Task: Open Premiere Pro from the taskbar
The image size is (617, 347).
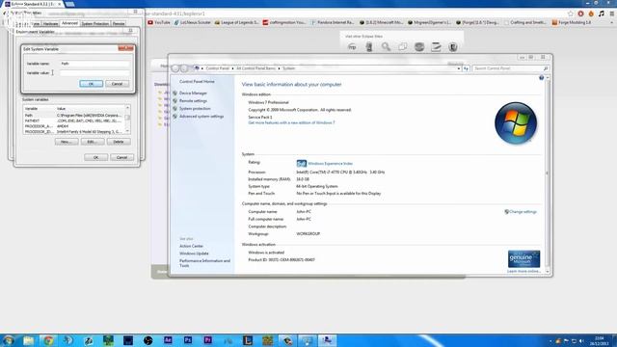Action: 208,340
